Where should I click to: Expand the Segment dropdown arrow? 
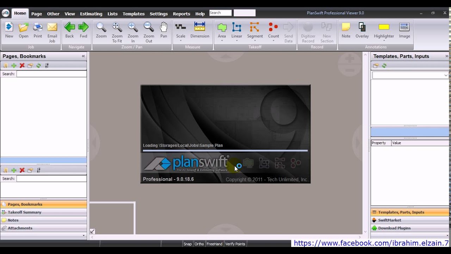tap(255, 41)
